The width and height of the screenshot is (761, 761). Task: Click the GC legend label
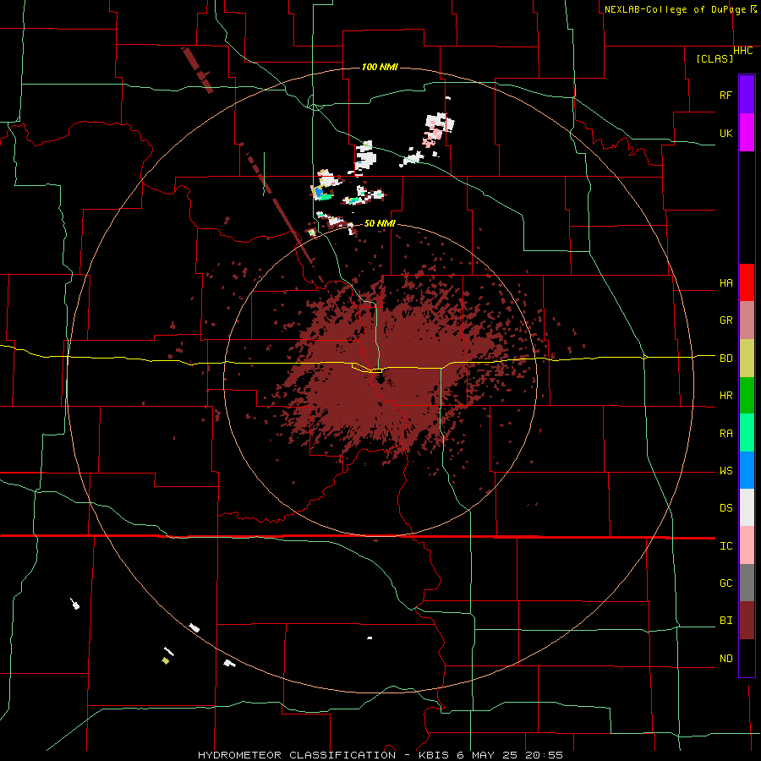(725, 583)
